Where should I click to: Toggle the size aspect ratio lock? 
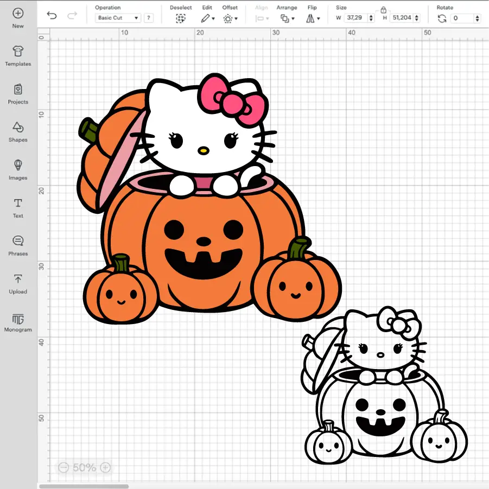(383, 10)
